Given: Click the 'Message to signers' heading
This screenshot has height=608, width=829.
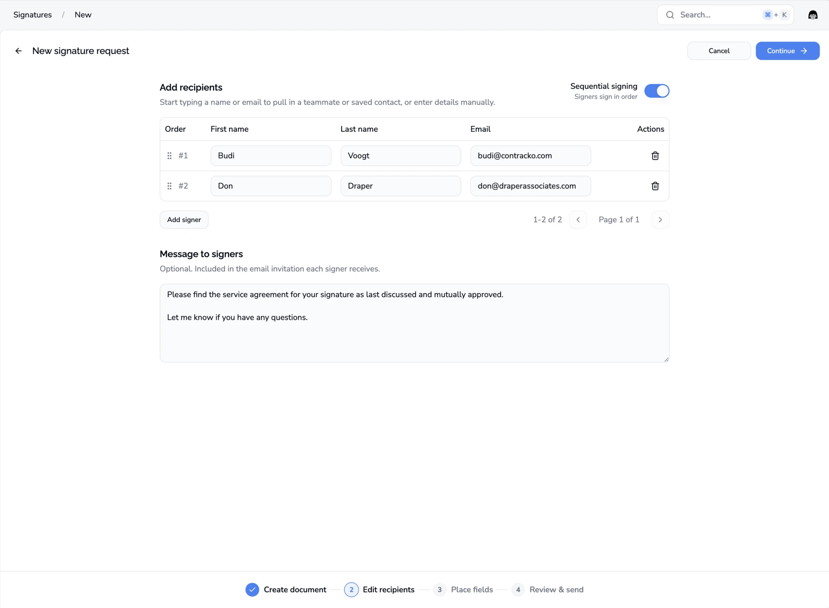Looking at the screenshot, I should [201, 254].
